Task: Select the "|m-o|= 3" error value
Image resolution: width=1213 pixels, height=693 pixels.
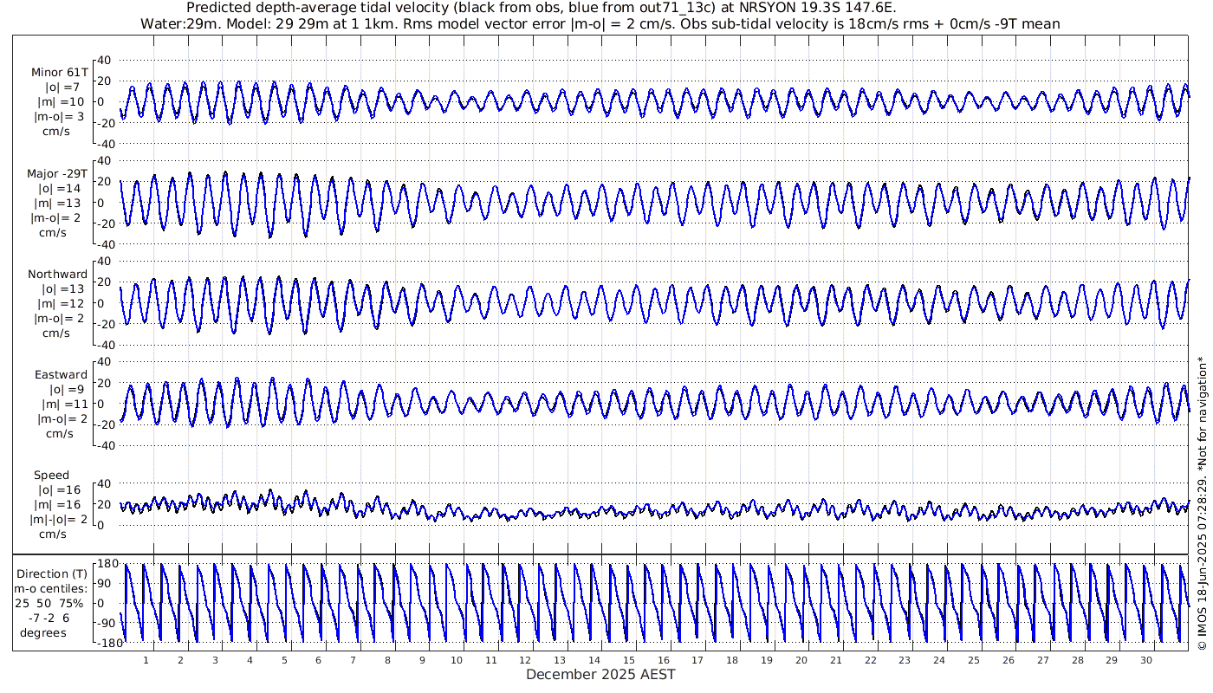Action: (59, 117)
